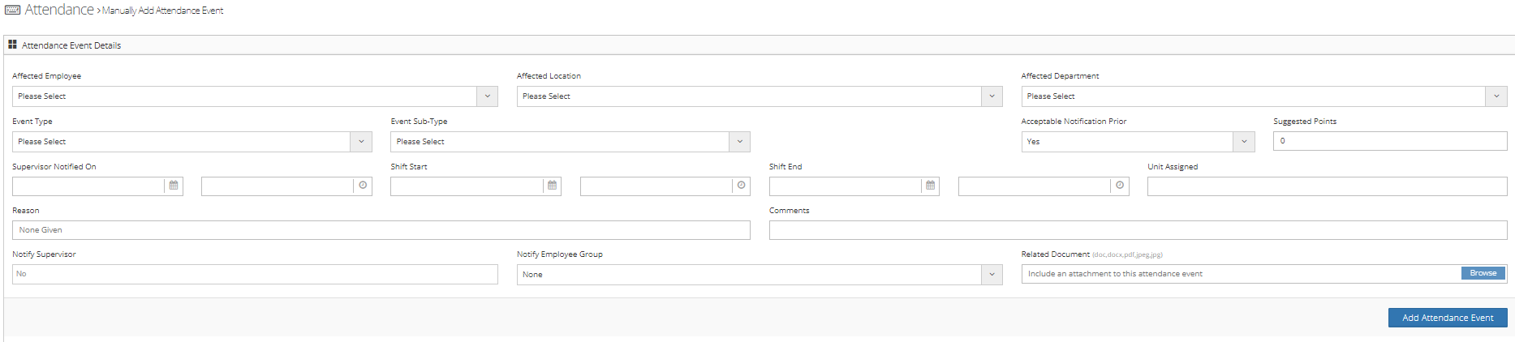
Task: Click the Attendance breadcrumb title
Action: [x=59, y=10]
